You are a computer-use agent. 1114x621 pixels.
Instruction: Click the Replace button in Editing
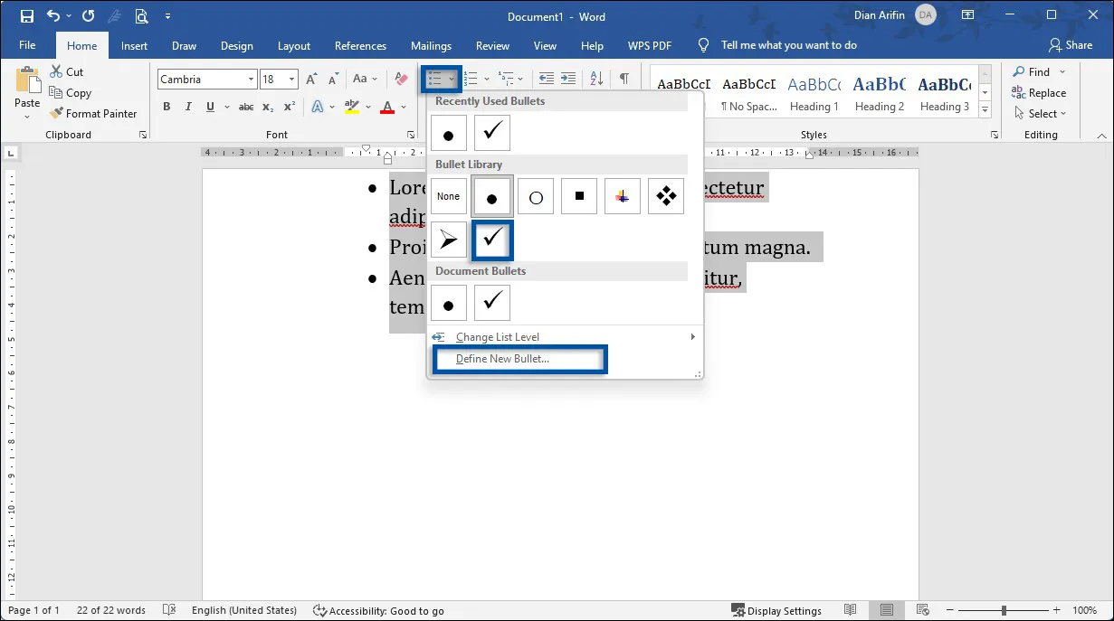pyautogui.click(x=1038, y=93)
